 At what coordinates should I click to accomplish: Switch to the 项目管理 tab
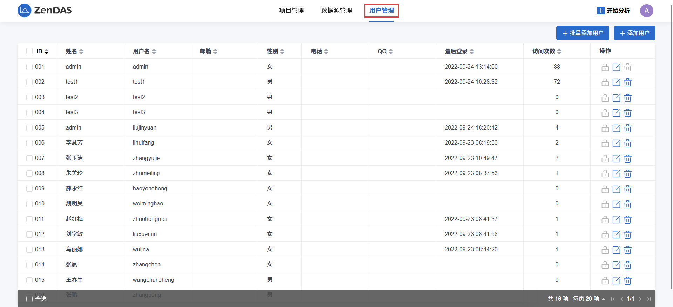[291, 11]
